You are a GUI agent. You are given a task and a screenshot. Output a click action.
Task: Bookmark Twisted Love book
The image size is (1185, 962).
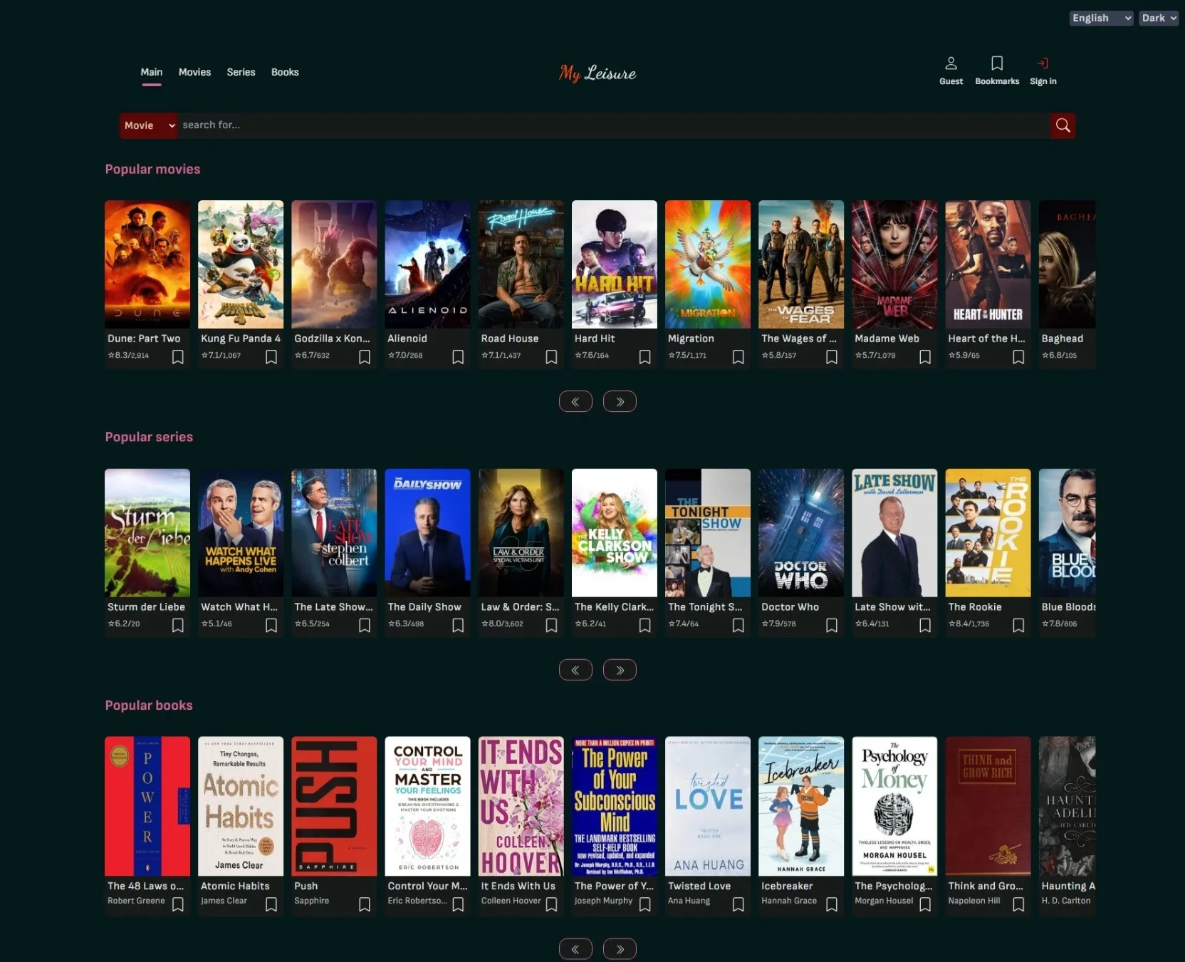point(738,904)
